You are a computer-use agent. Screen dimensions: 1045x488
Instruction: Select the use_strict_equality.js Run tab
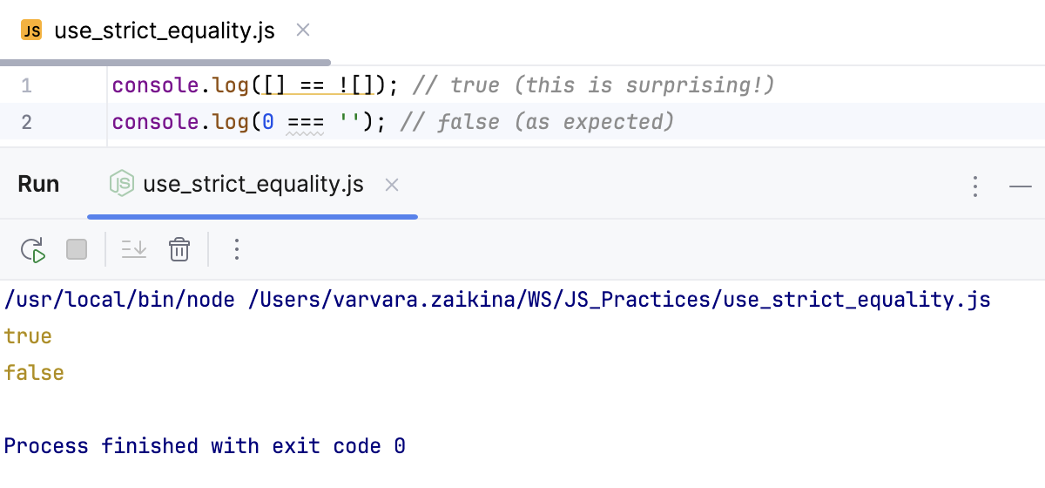[x=253, y=185]
